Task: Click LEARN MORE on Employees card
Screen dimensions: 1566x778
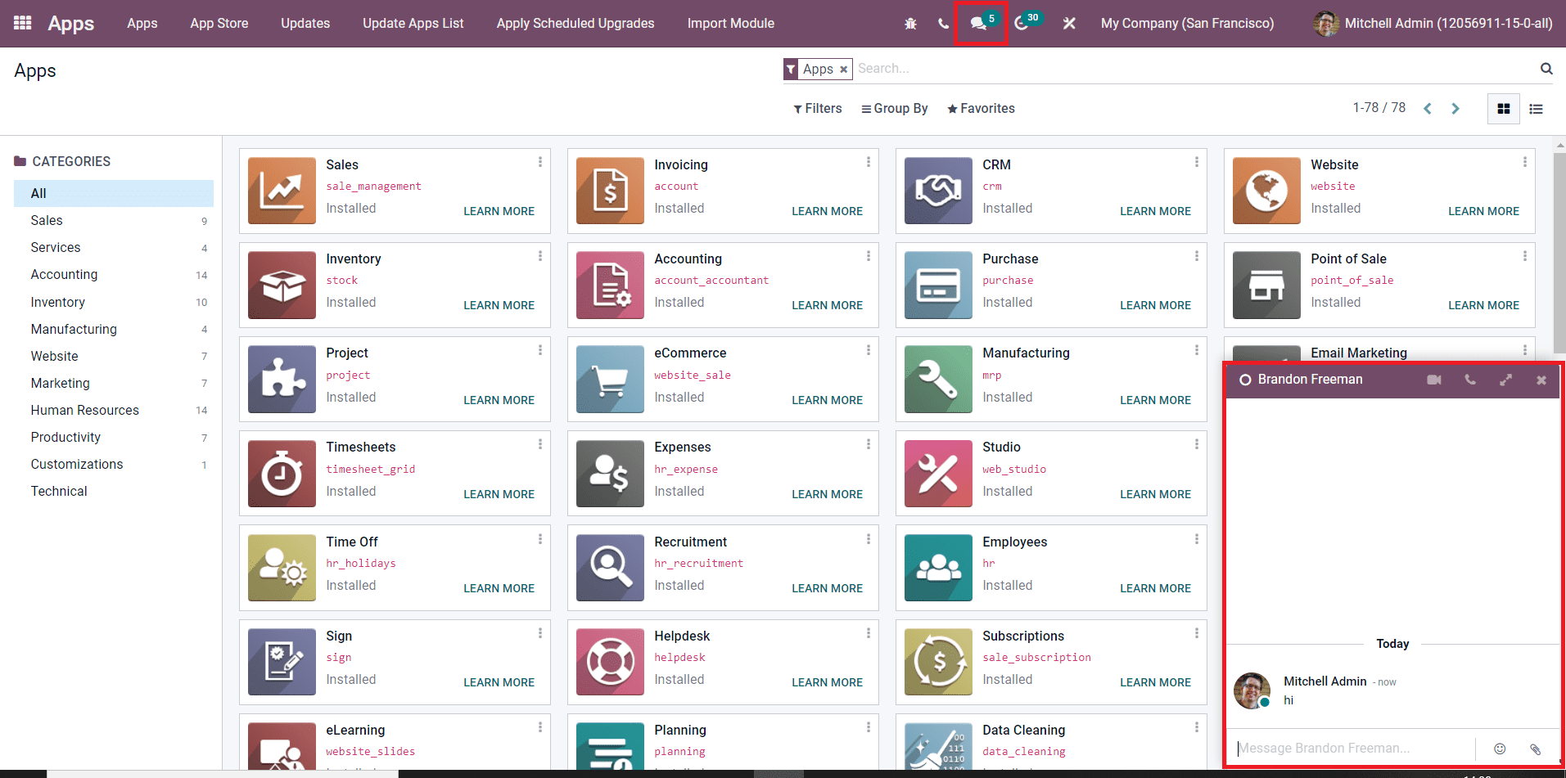Action: [x=1155, y=588]
